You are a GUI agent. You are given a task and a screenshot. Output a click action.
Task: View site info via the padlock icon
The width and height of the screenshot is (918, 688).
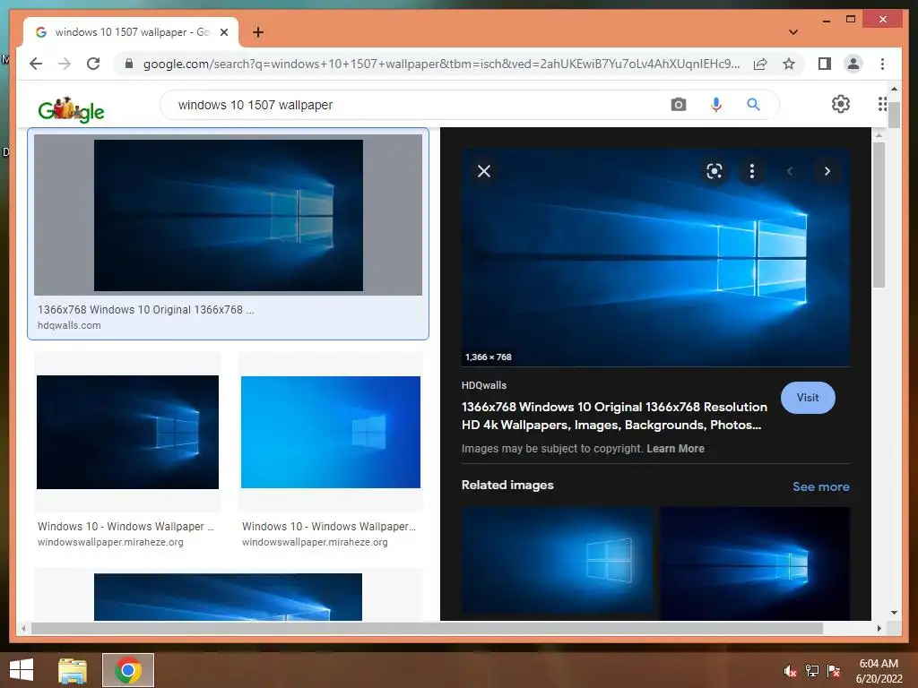click(x=129, y=64)
